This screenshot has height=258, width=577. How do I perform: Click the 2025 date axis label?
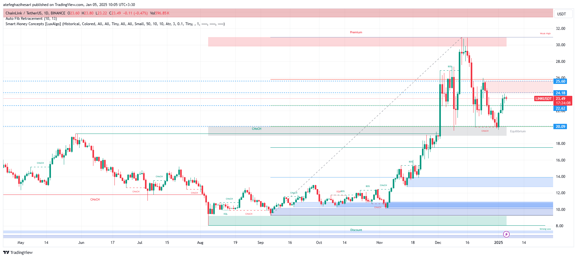pos(498,243)
